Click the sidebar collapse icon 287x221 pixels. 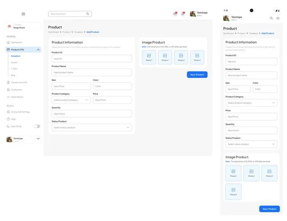[23, 14]
